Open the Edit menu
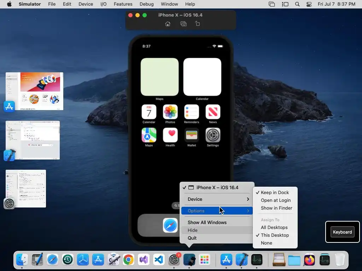 pyautogui.click(x=67, y=4)
